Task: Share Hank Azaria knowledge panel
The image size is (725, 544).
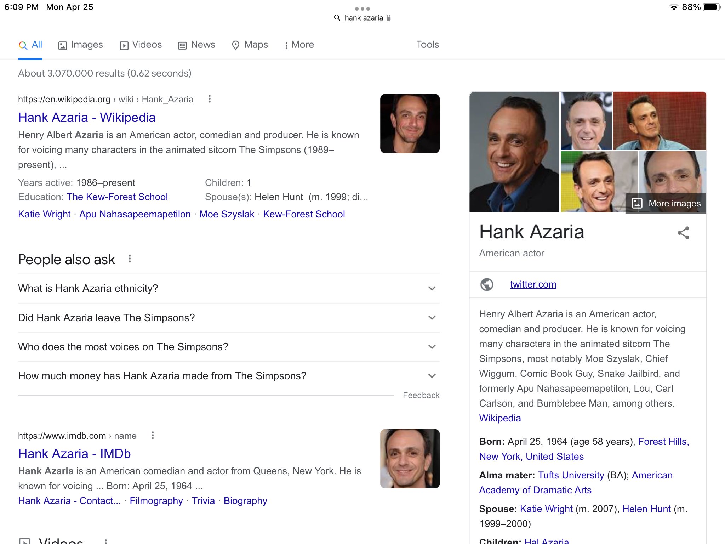Action: click(x=683, y=233)
